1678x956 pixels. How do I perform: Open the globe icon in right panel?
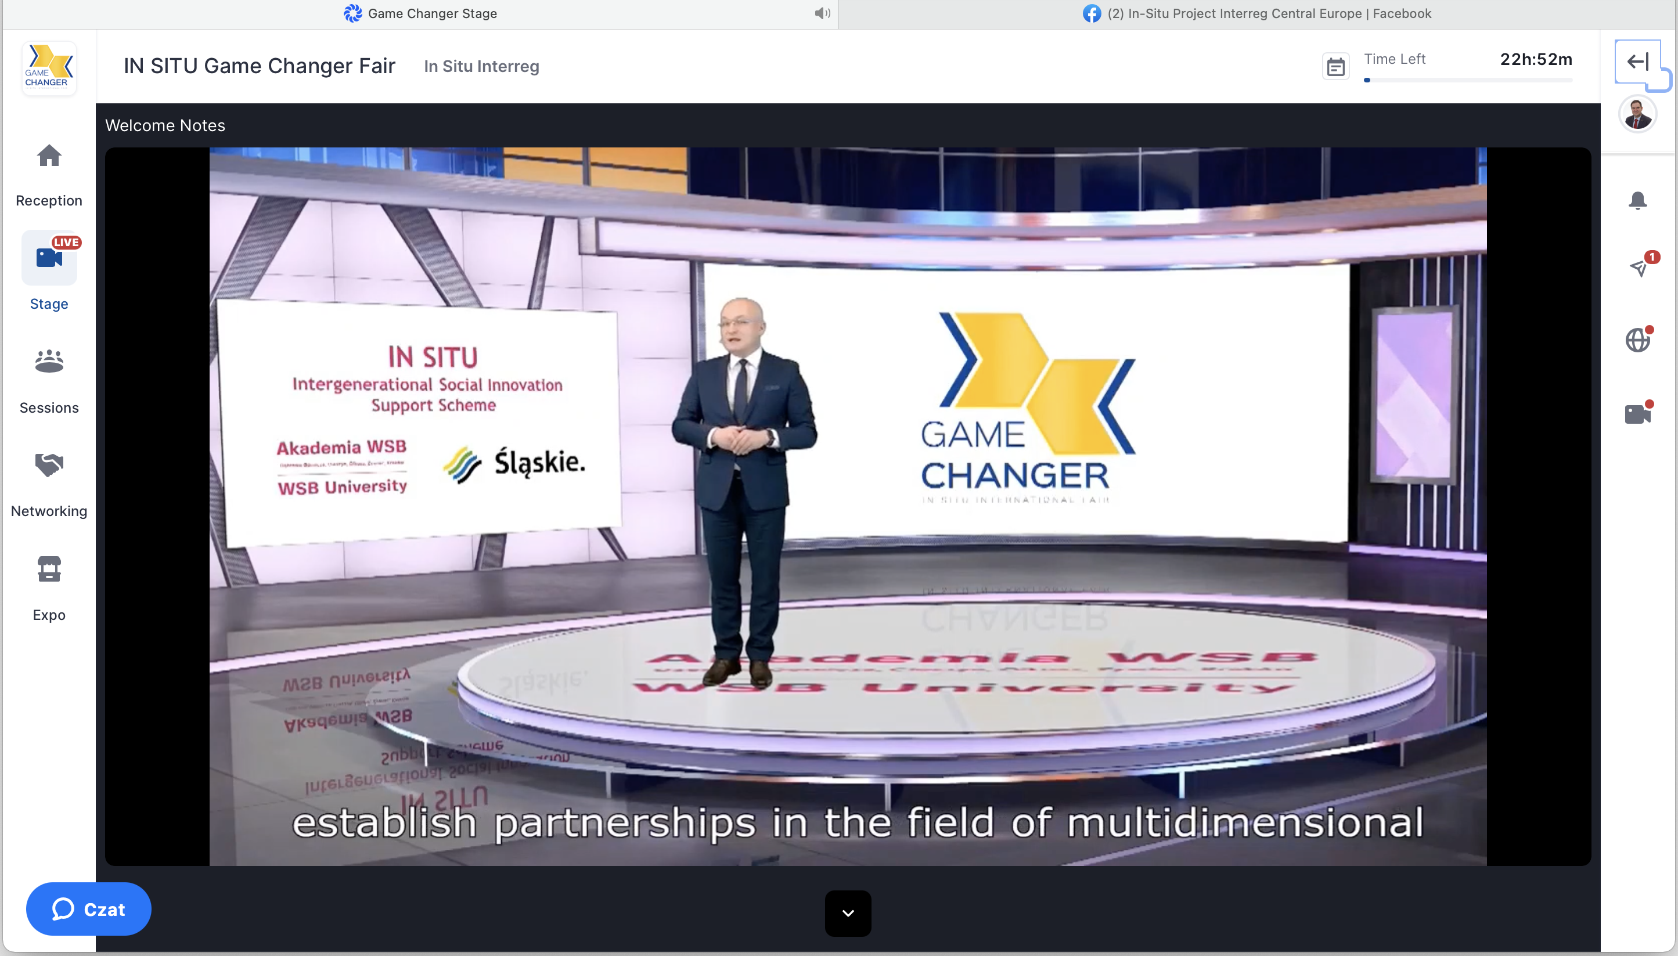(1638, 340)
